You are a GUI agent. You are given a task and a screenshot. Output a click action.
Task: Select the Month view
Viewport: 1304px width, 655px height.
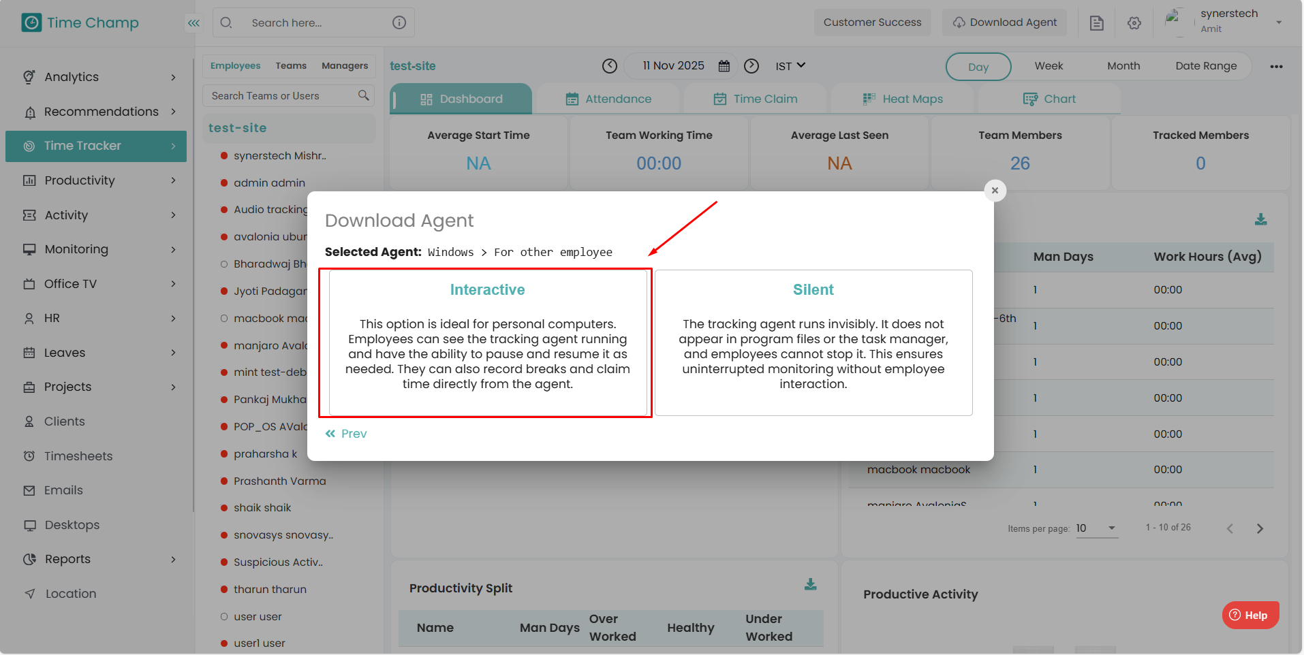(1123, 66)
